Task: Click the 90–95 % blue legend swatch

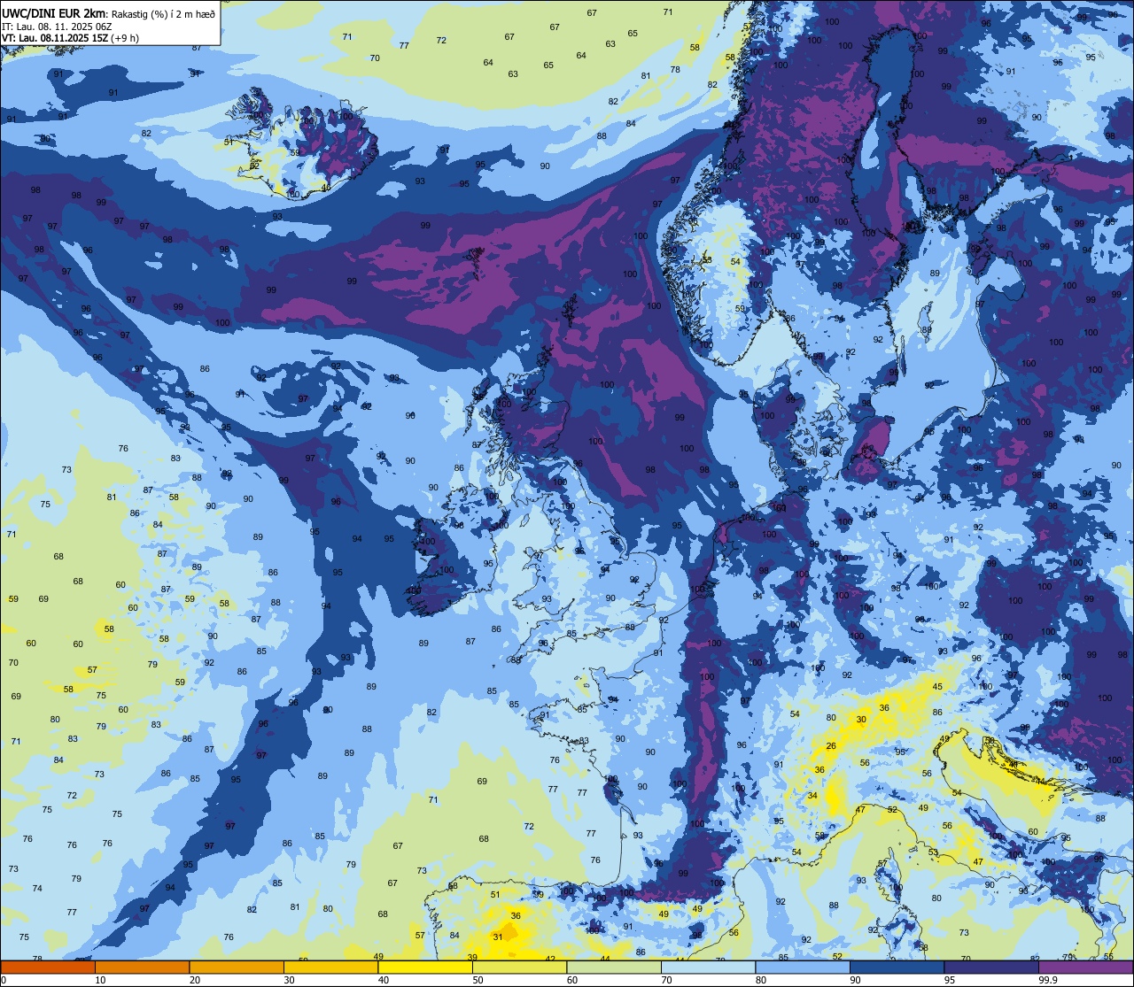Action: (897, 968)
